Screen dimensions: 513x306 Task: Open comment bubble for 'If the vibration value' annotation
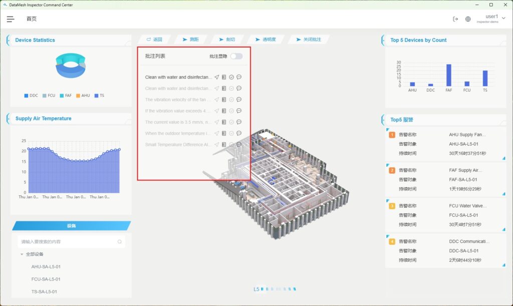click(x=239, y=111)
